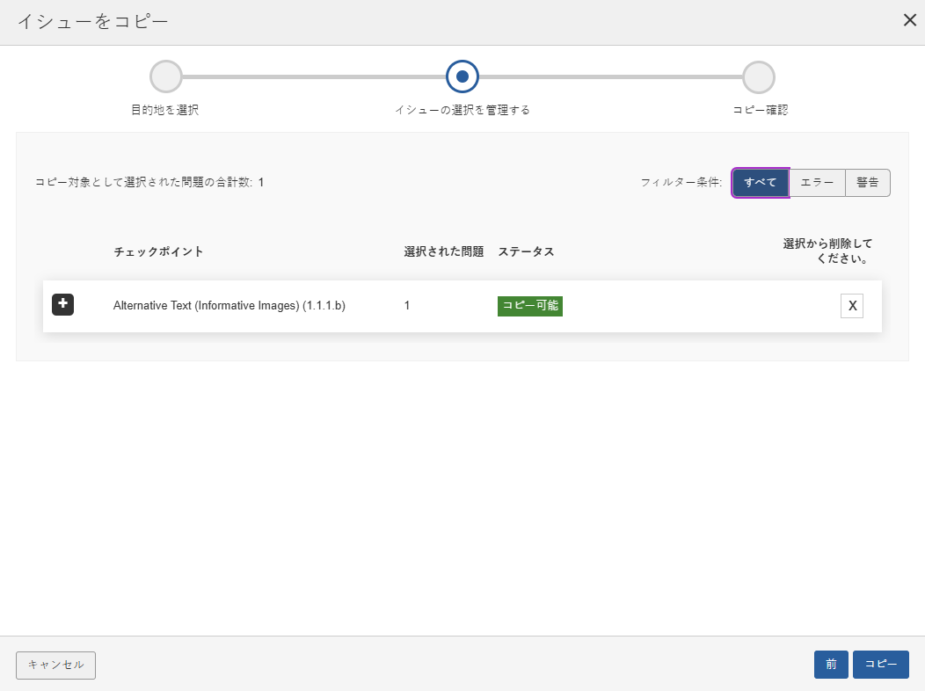The width and height of the screenshot is (925, 691).
Task: Click the 目的地を選択 step label
Action: tap(165, 111)
